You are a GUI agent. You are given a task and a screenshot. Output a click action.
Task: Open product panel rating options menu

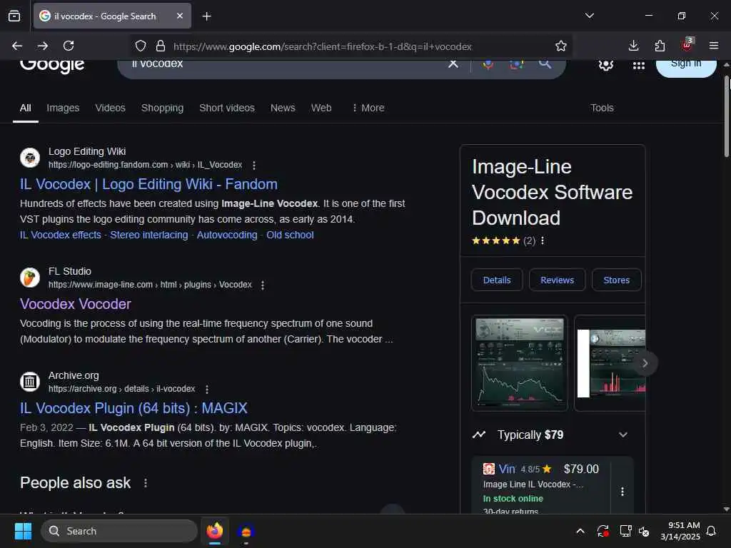[543, 240]
